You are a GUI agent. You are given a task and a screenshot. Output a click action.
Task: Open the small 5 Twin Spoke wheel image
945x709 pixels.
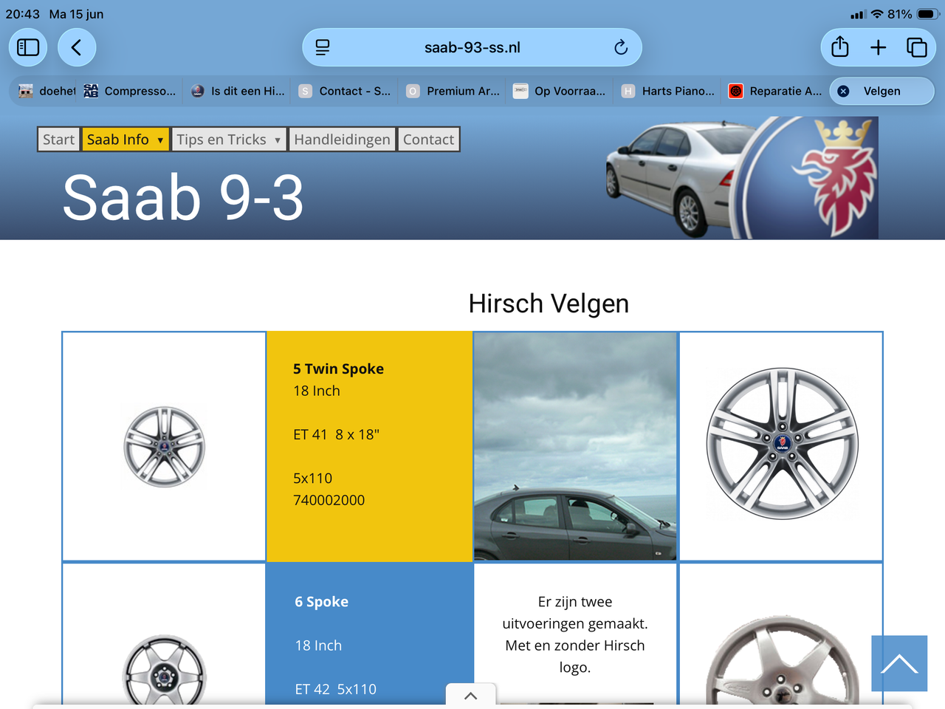tap(164, 447)
